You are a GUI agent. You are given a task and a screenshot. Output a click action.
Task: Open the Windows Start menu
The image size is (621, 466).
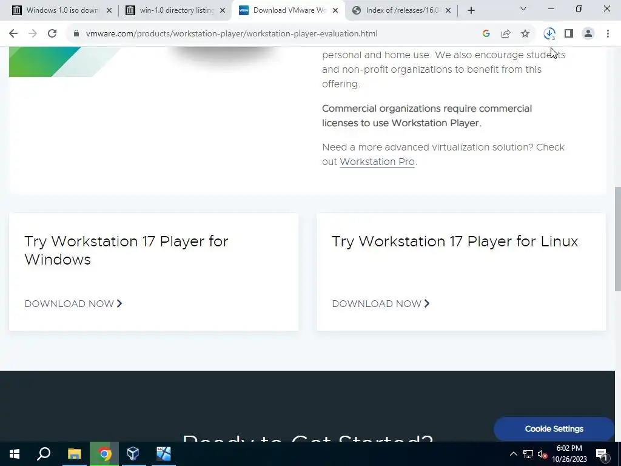(x=15, y=454)
